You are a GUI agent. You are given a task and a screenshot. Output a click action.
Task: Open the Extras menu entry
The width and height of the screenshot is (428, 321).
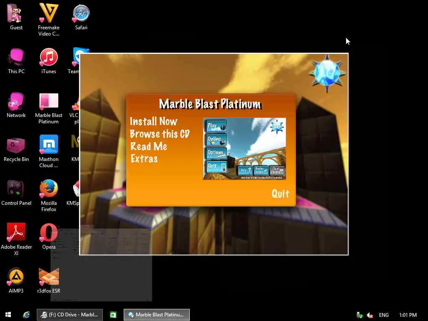click(x=144, y=158)
